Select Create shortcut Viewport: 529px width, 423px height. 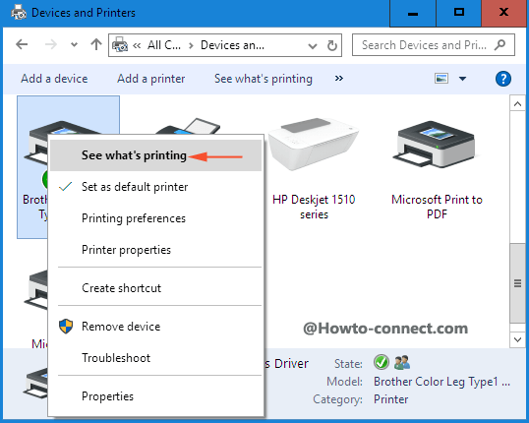tap(155, 288)
